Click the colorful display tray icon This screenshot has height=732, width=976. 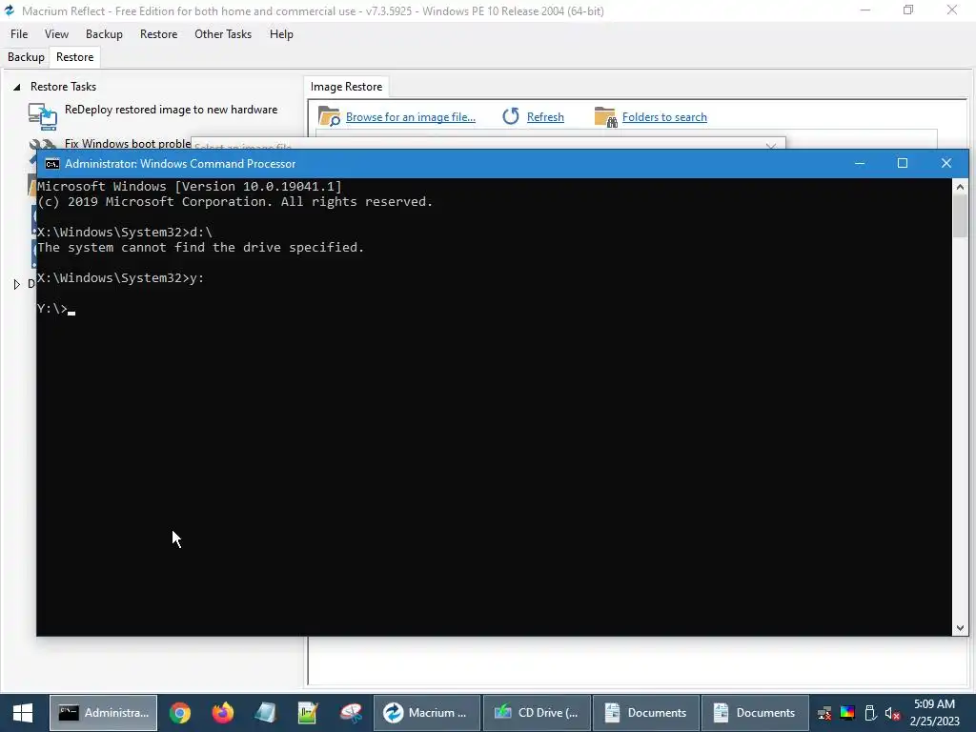847,713
